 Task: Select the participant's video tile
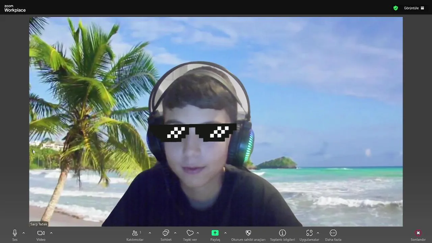pyautogui.click(x=216, y=122)
